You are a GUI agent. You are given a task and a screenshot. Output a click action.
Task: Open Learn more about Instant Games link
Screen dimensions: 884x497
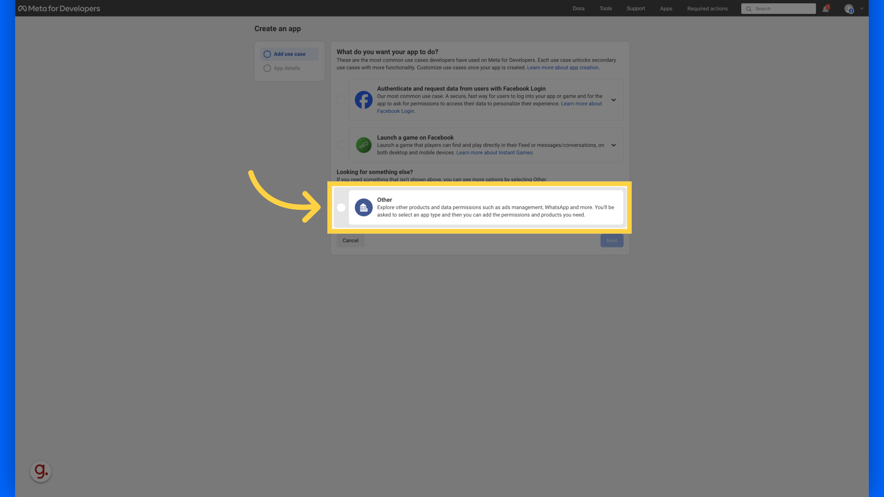tap(494, 153)
